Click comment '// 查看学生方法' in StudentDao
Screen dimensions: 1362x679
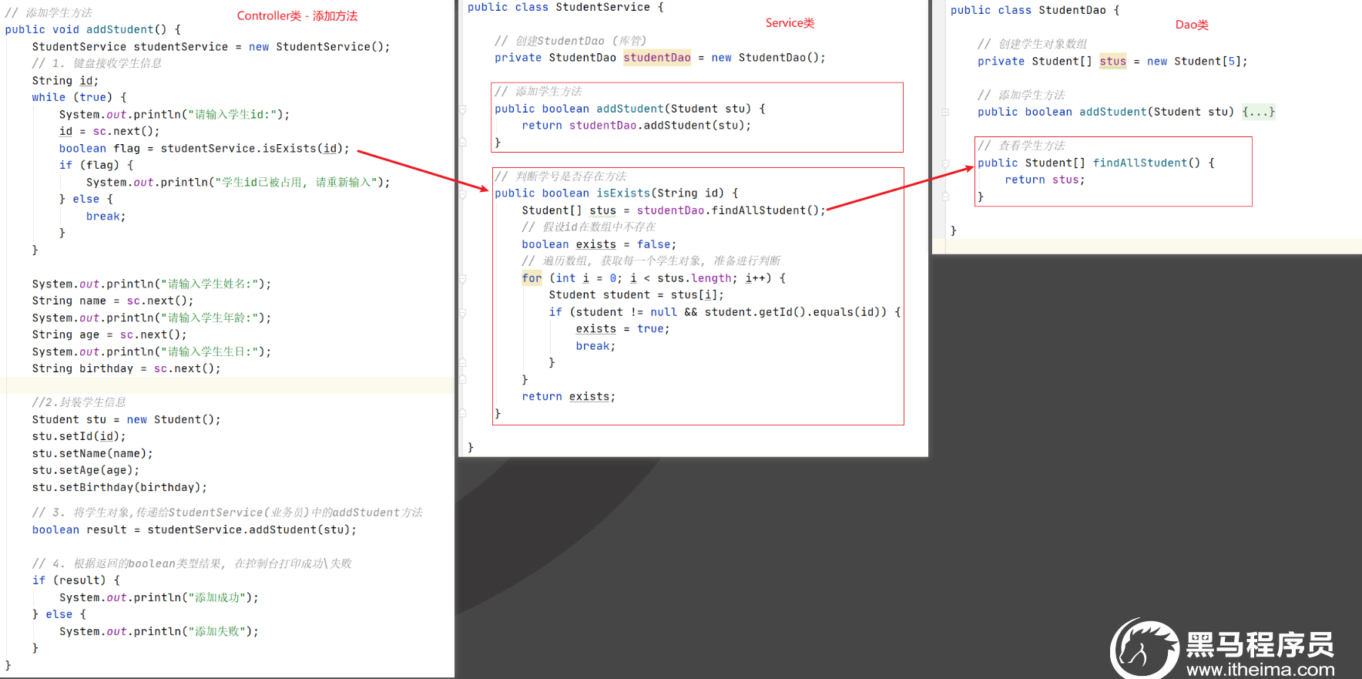click(1022, 146)
